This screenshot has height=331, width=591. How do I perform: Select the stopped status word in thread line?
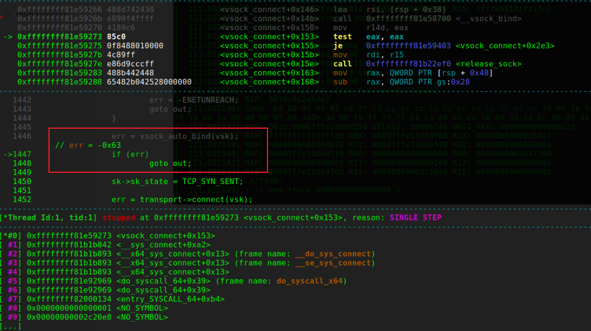[x=119, y=217]
